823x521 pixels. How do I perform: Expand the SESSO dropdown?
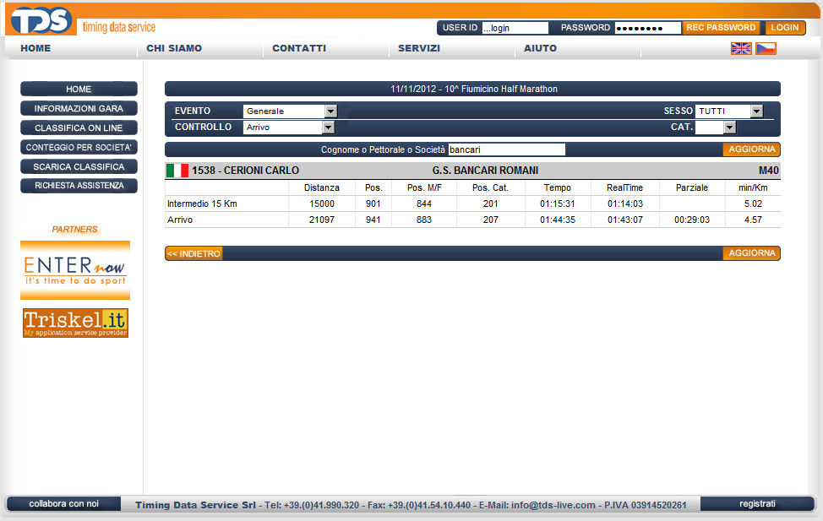coord(729,111)
